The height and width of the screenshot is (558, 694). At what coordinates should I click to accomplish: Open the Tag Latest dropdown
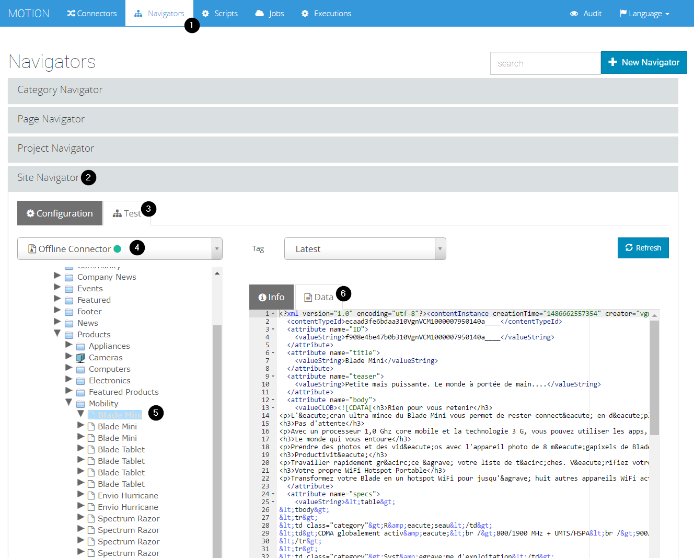pyautogui.click(x=365, y=248)
